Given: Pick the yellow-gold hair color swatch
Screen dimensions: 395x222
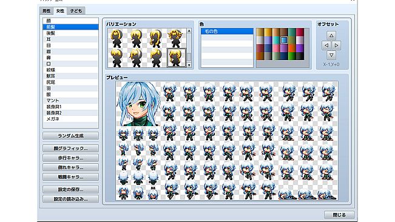Looking at the screenshot, I should tap(268, 32).
